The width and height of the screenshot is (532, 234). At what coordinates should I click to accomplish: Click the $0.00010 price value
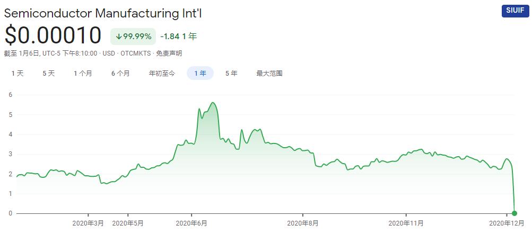point(53,35)
